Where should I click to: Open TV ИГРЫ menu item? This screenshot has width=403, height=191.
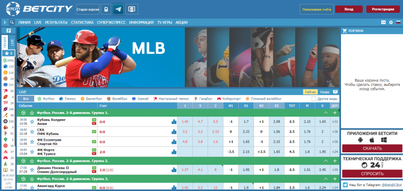click(x=165, y=22)
